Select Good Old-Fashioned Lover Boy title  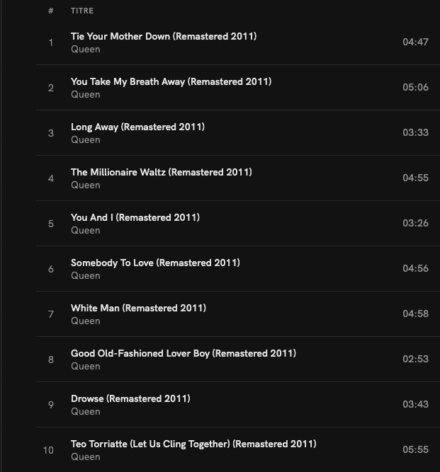[183, 353]
